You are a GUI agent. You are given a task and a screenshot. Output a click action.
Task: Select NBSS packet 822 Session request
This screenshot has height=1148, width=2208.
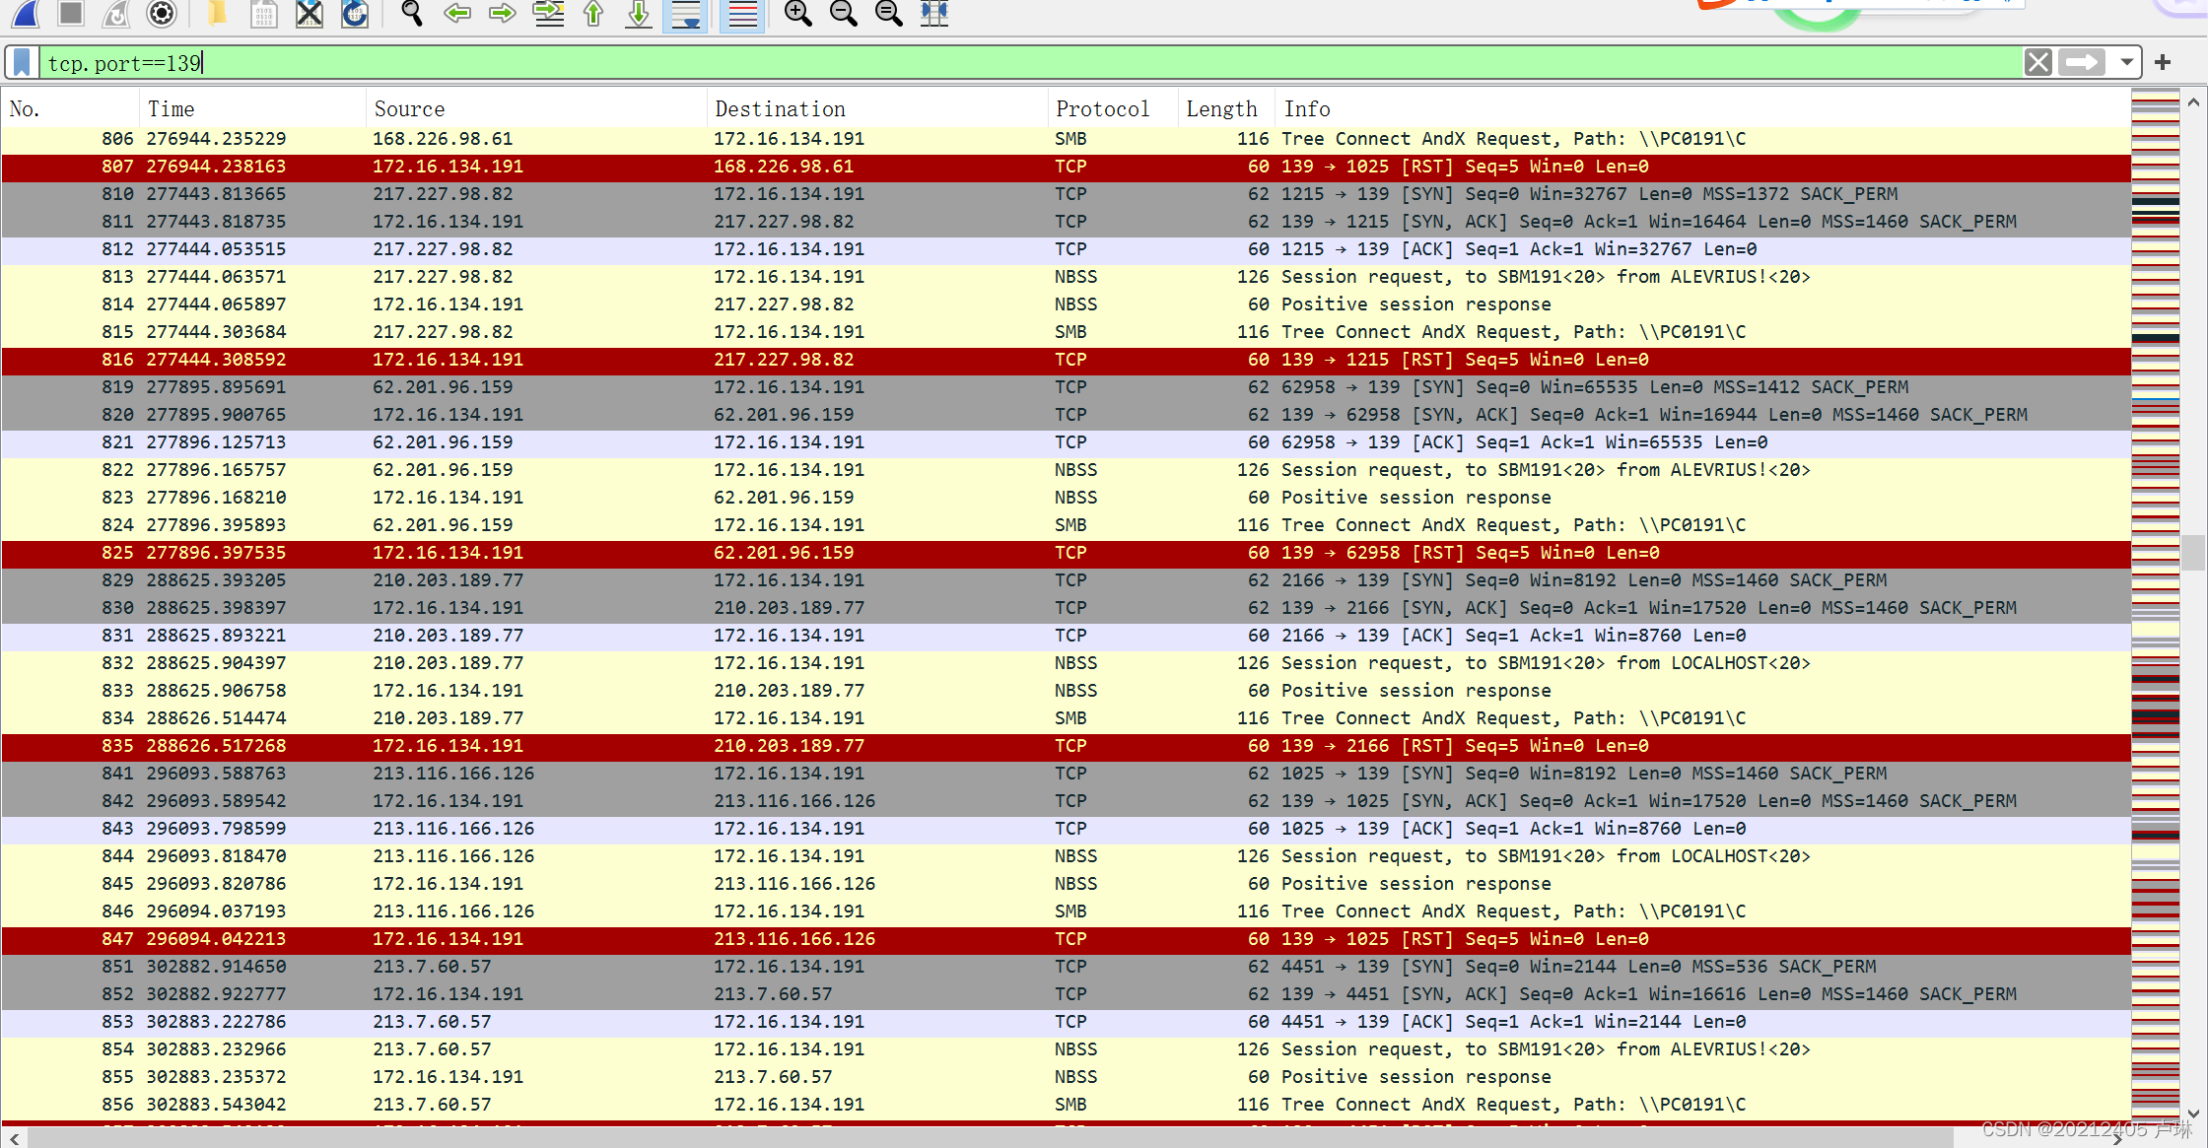point(1066,470)
